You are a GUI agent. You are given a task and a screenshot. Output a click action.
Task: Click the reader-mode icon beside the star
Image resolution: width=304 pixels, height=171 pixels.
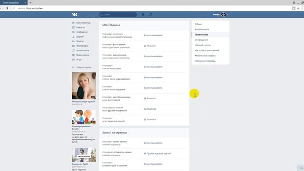[x=294, y=9]
